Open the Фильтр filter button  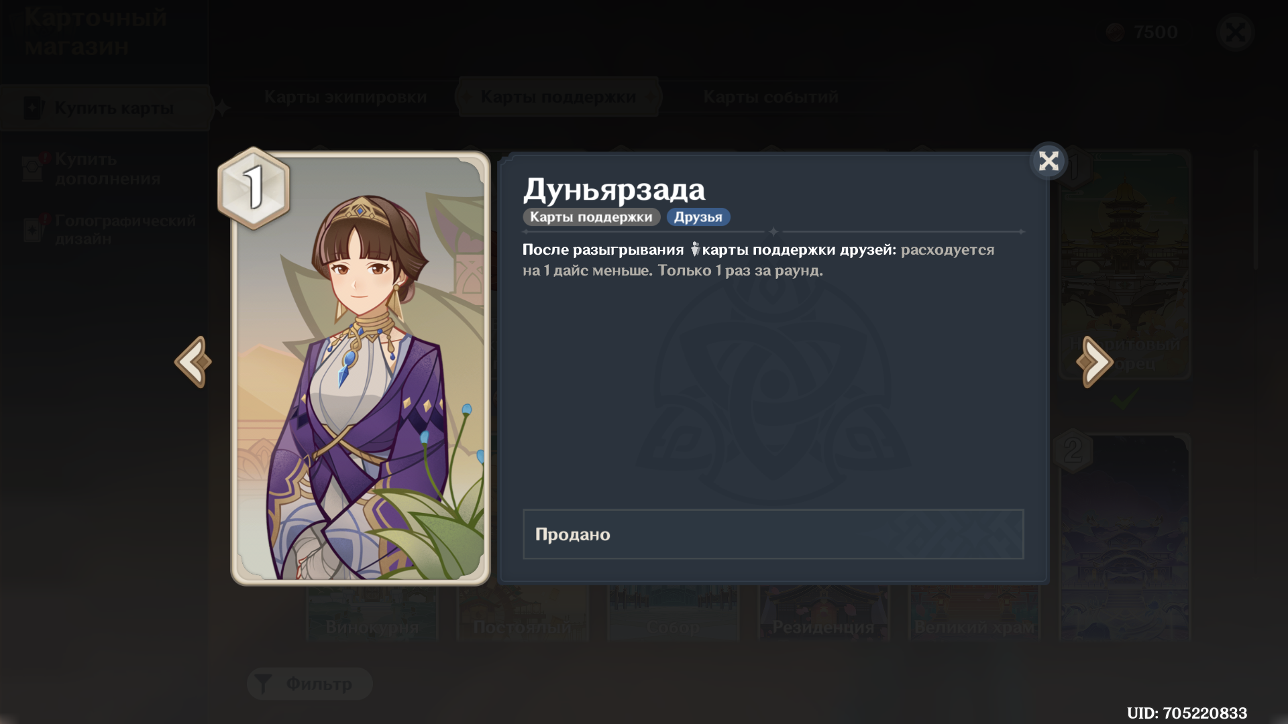click(x=309, y=684)
